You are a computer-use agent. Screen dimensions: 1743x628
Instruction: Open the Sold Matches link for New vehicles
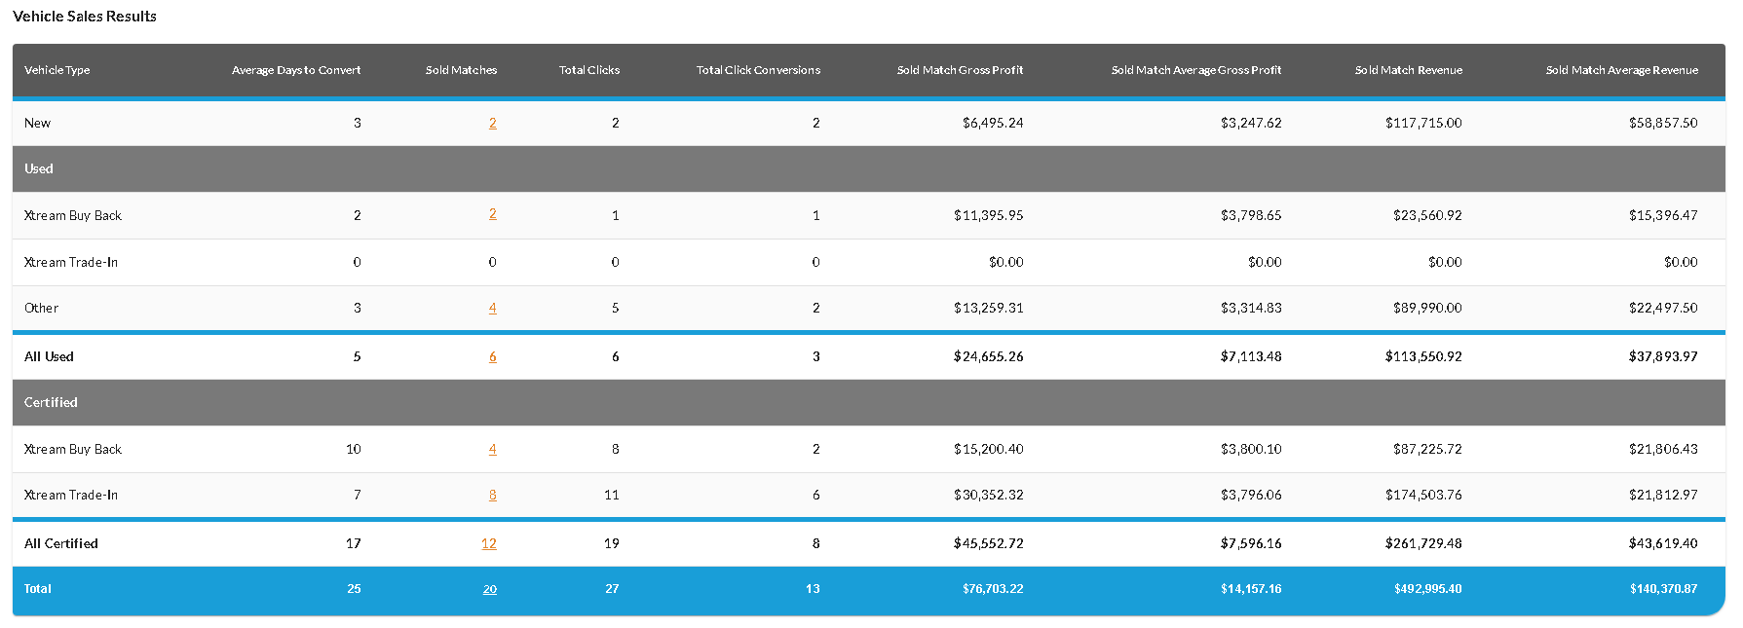click(x=493, y=124)
